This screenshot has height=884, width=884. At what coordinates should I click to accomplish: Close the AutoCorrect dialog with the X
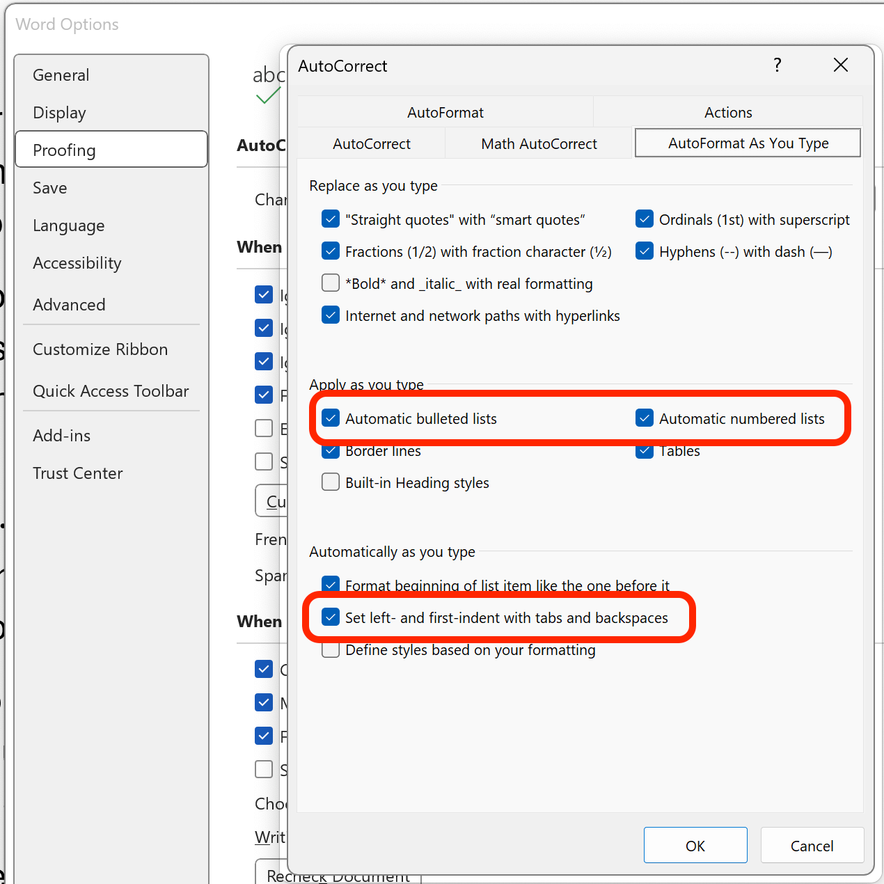(841, 65)
